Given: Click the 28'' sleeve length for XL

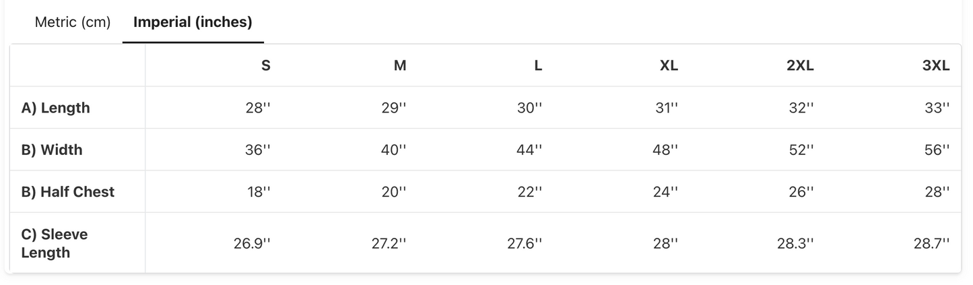Looking at the screenshot, I should click(x=665, y=243).
